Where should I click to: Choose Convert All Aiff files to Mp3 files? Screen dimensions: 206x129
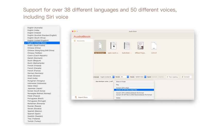coord(134,90)
